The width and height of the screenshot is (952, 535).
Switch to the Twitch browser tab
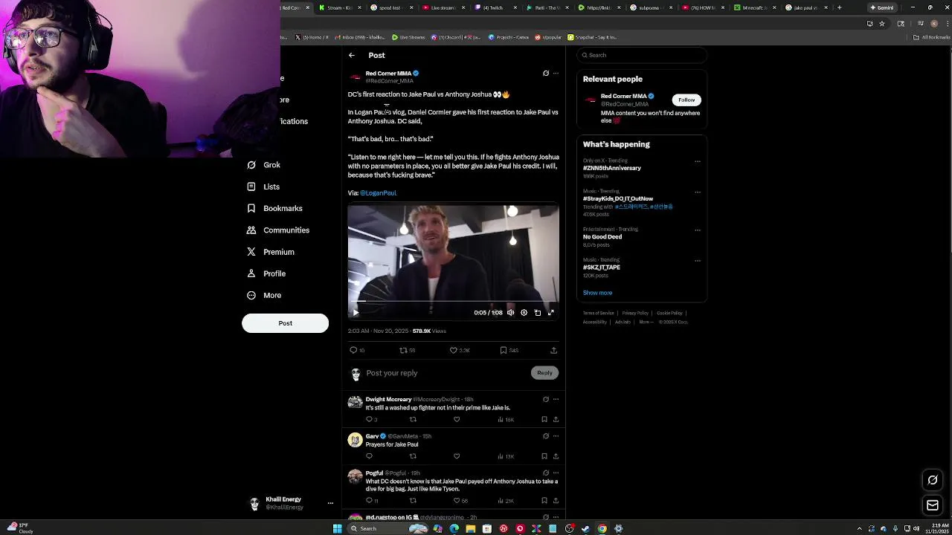495,7
